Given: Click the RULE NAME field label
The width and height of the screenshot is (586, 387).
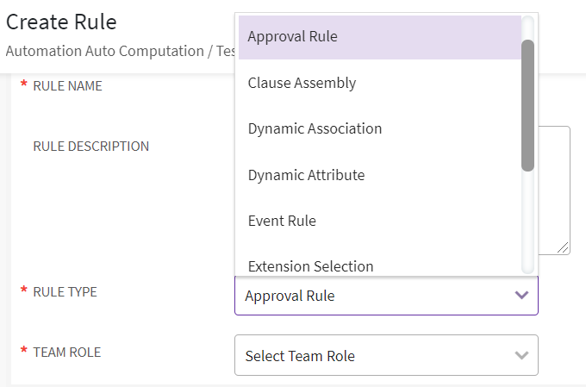Looking at the screenshot, I should click(x=67, y=86).
